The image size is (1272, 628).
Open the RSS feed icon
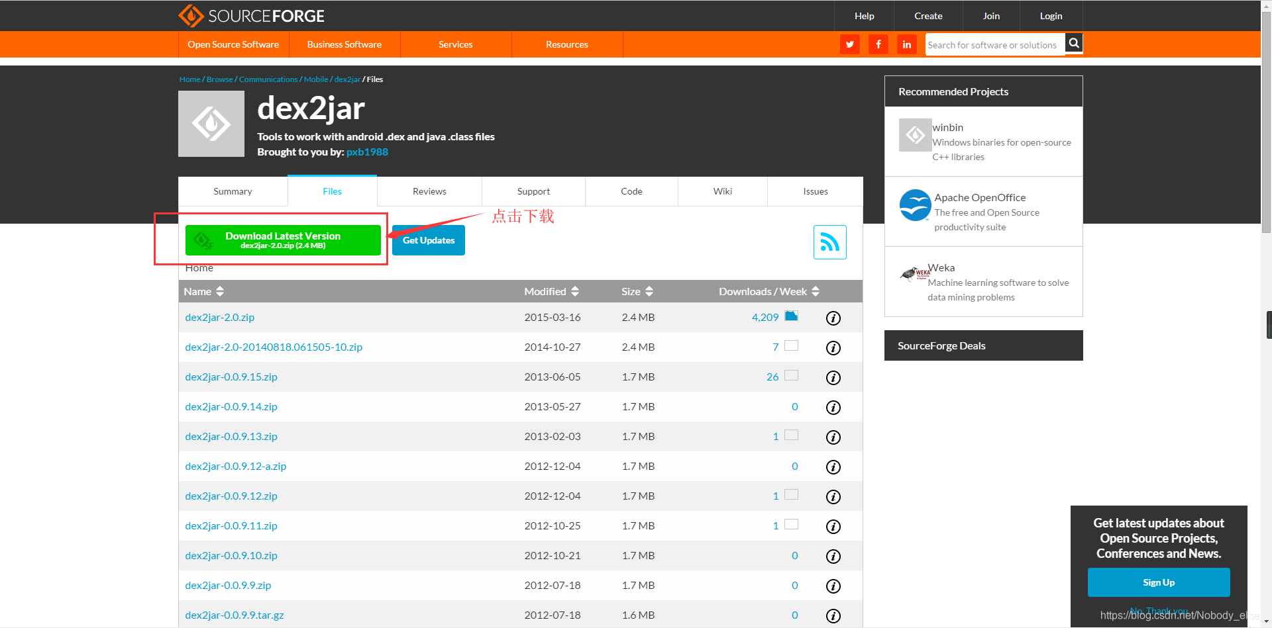coord(830,242)
